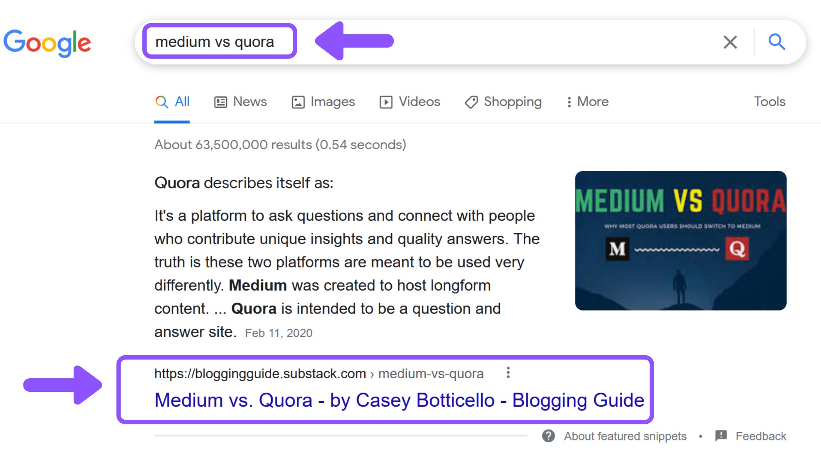Click the Google Search icon
The height and width of the screenshot is (461, 821).
click(x=777, y=42)
